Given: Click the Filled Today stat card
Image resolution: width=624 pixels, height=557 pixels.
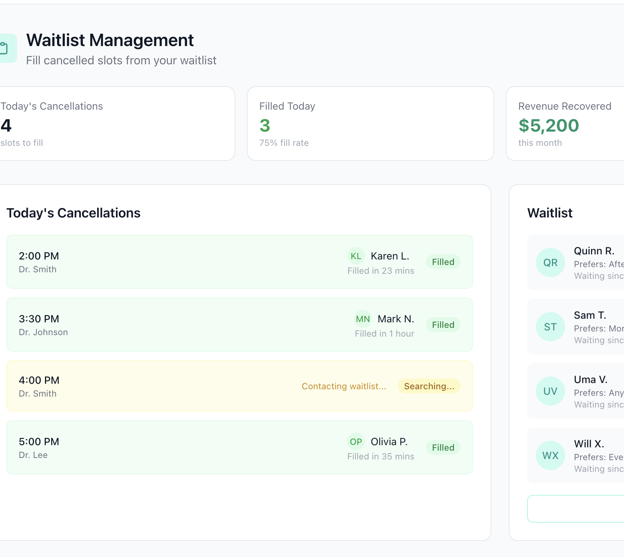Looking at the screenshot, I should click(x=370, y=124).
